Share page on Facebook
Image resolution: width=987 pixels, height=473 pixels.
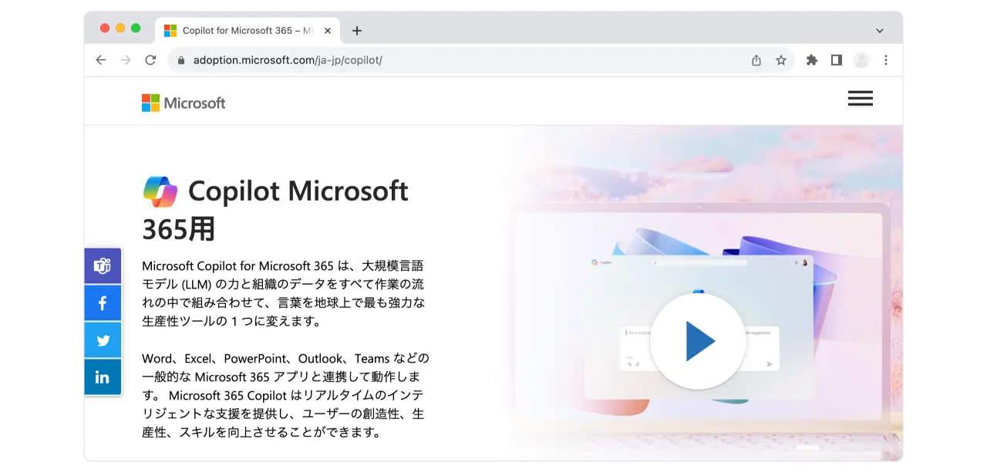click(x=103, y=303)
